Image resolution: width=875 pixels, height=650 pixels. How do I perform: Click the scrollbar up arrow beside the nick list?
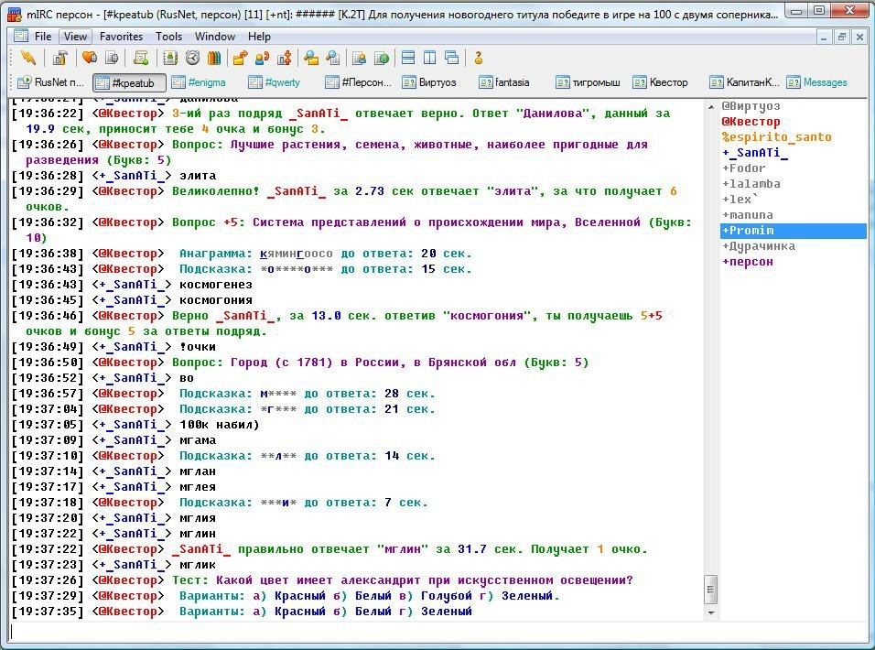pos(711,106)
